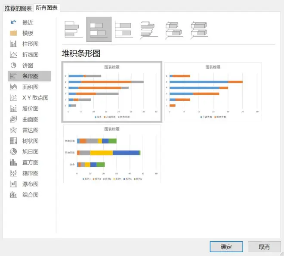Select the clustered bar chart subtype icon
The width and height of the screenshot is (284, 256).
pyautogui.click(x=73, y=30)
